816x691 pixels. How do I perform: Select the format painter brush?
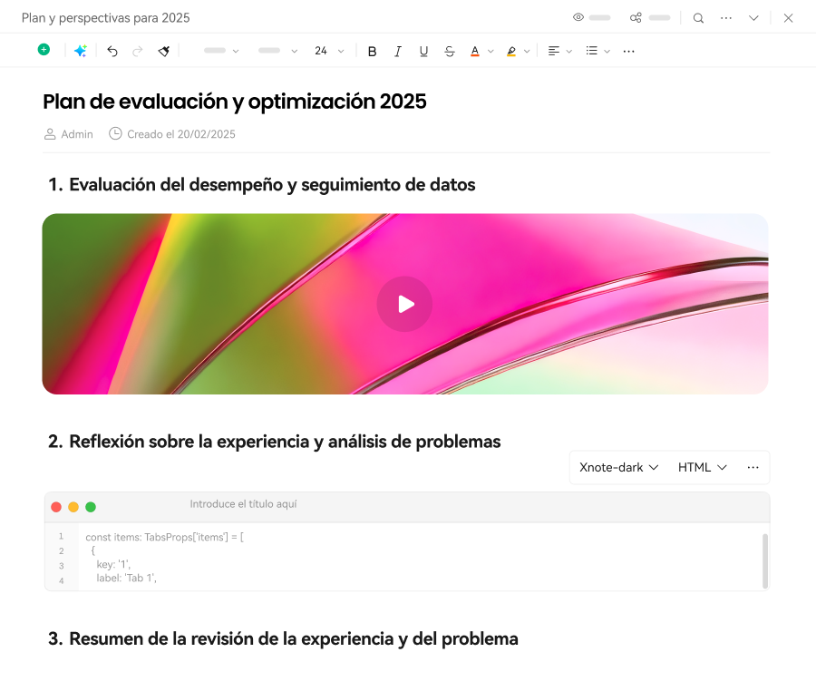tap(164, 51)
